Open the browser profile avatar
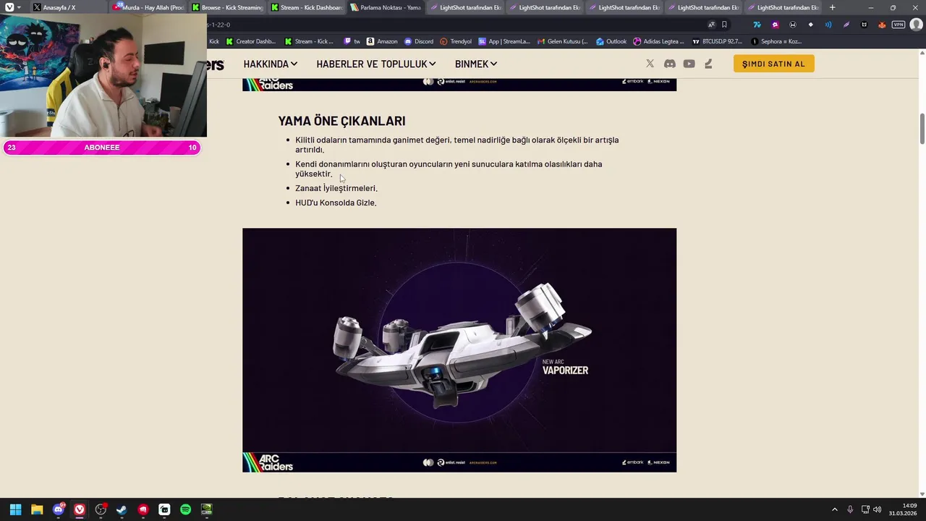Viewport: 926px width, 521px height. coord(916,25)
